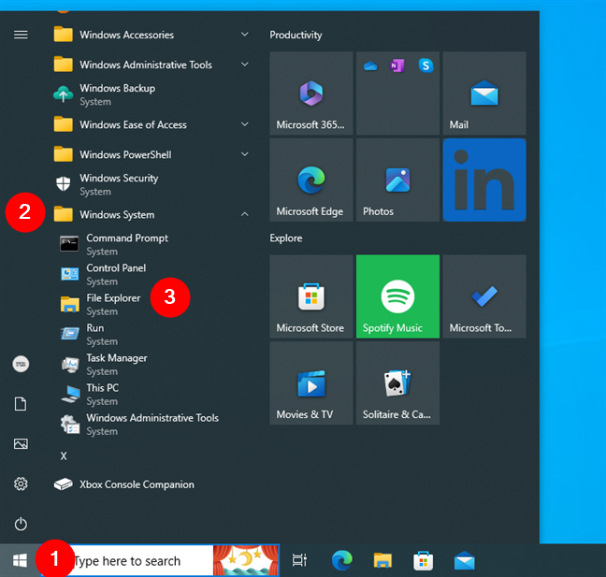Open the LinkedIn tile
The height and width of the screenshot is (577, 606).
click(x=484, y=180)
